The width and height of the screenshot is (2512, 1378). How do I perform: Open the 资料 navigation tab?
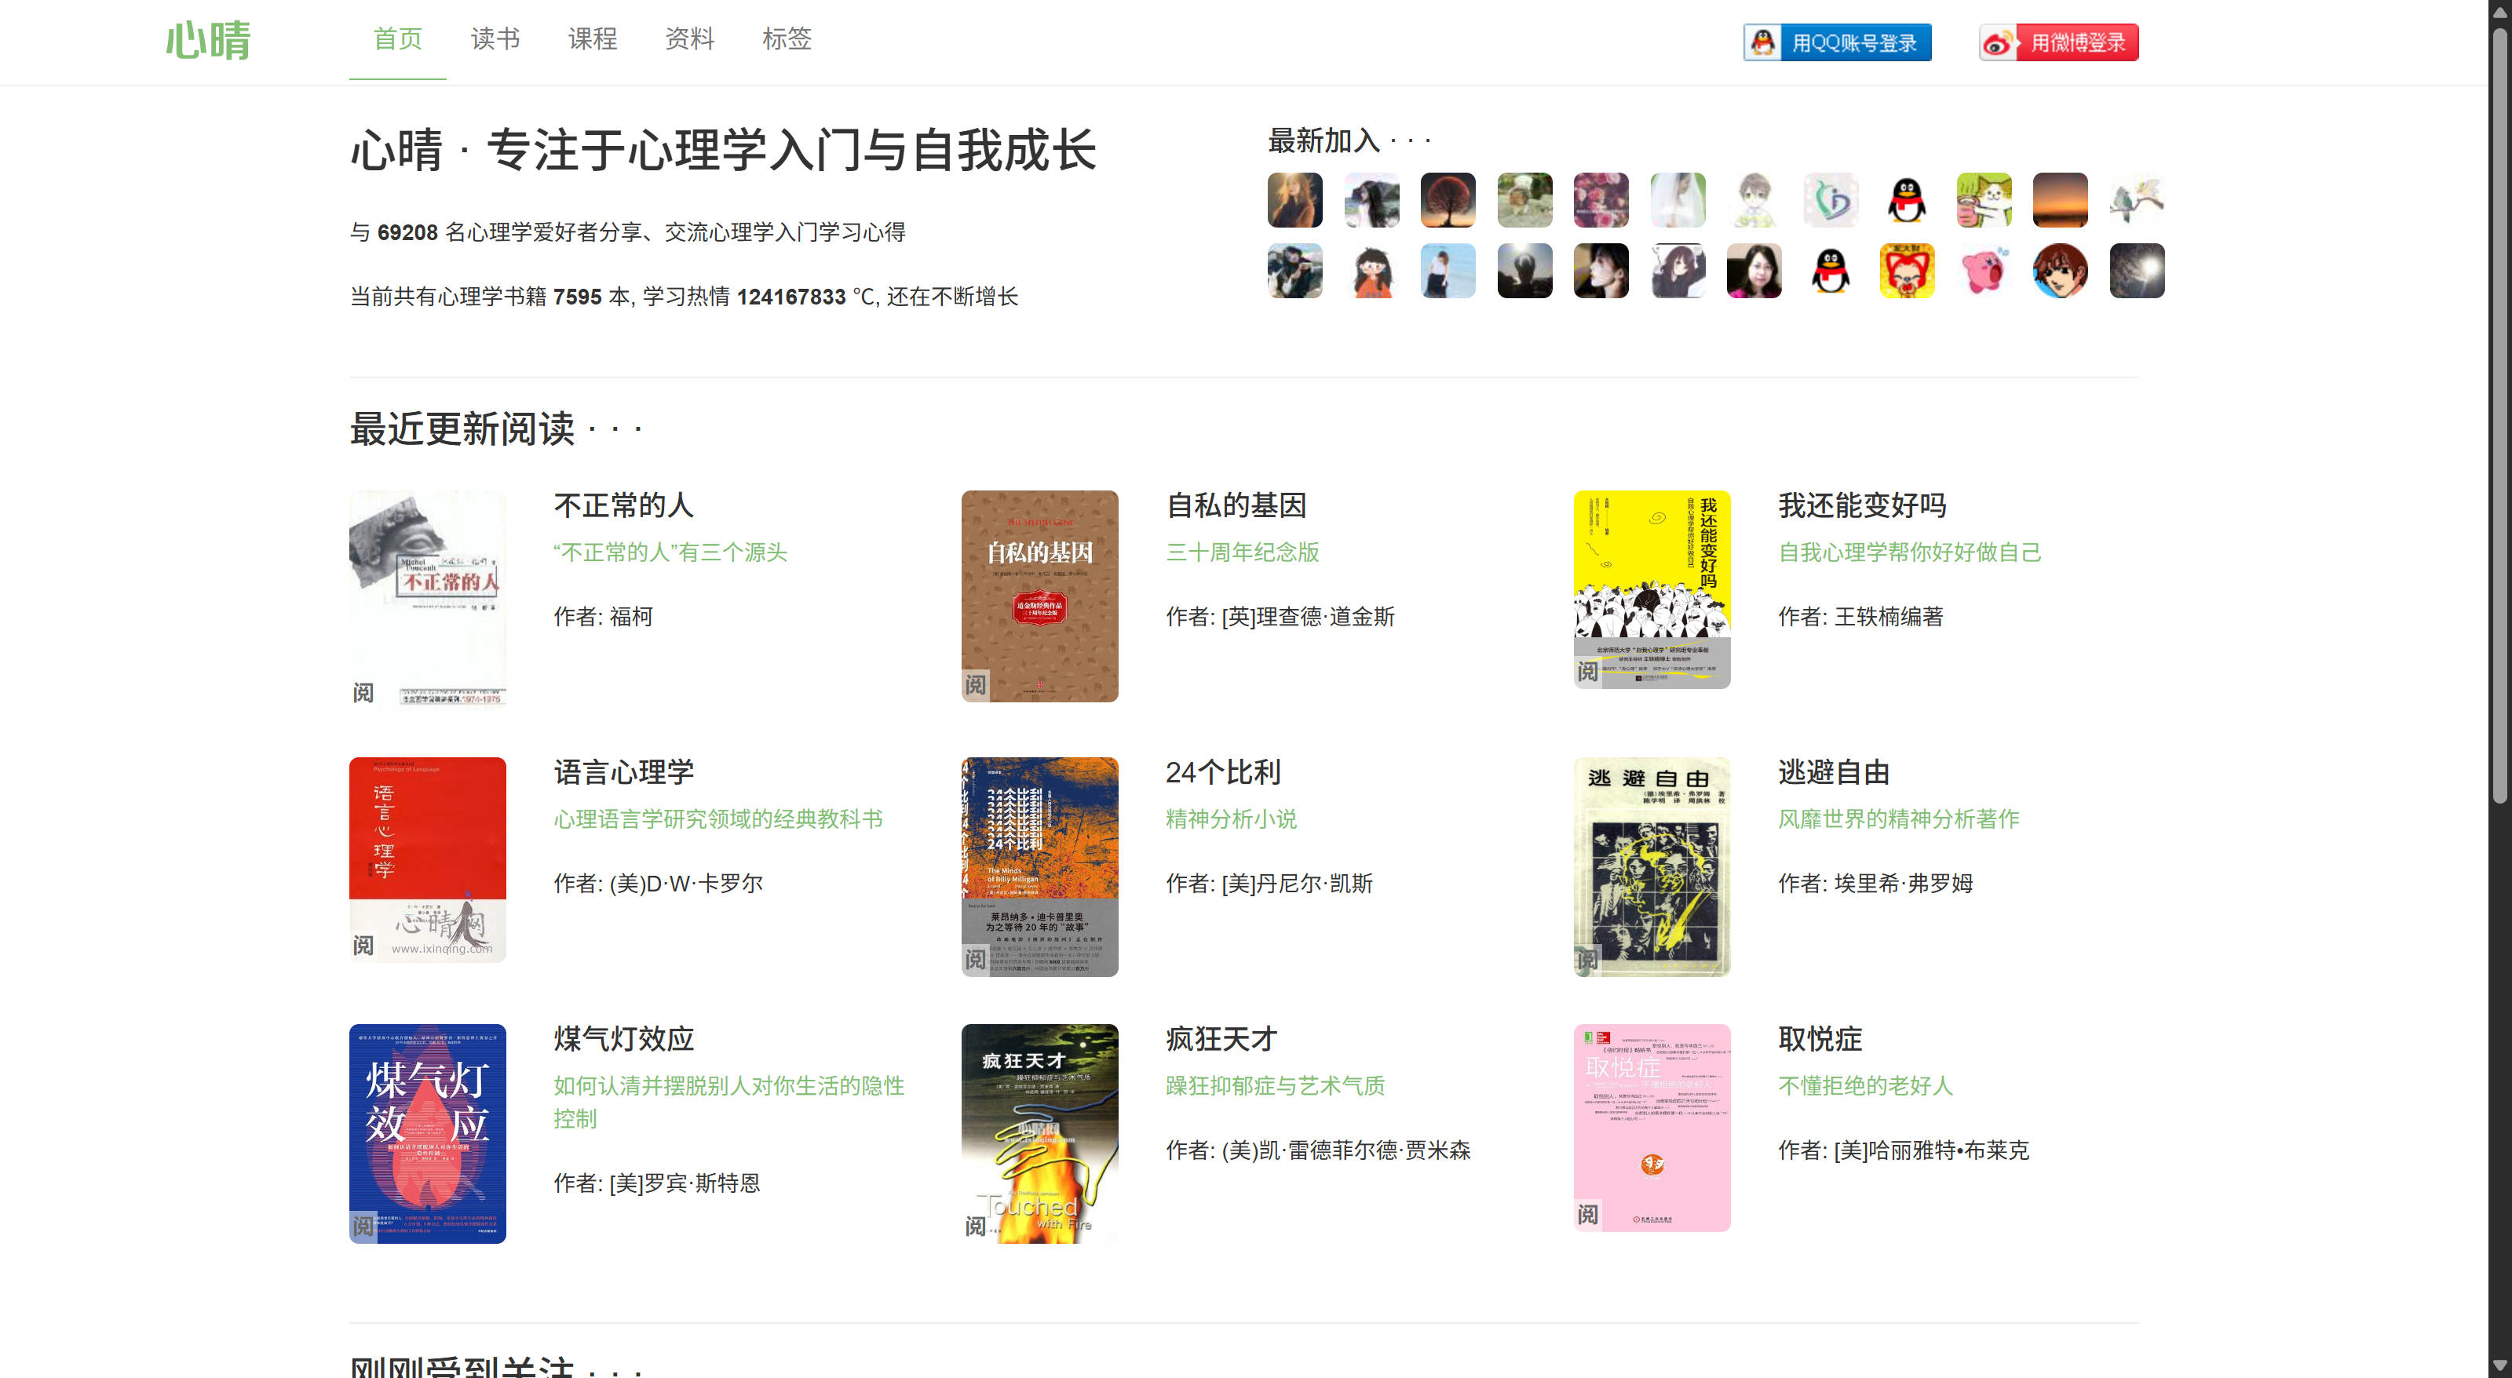coord(689,39)
